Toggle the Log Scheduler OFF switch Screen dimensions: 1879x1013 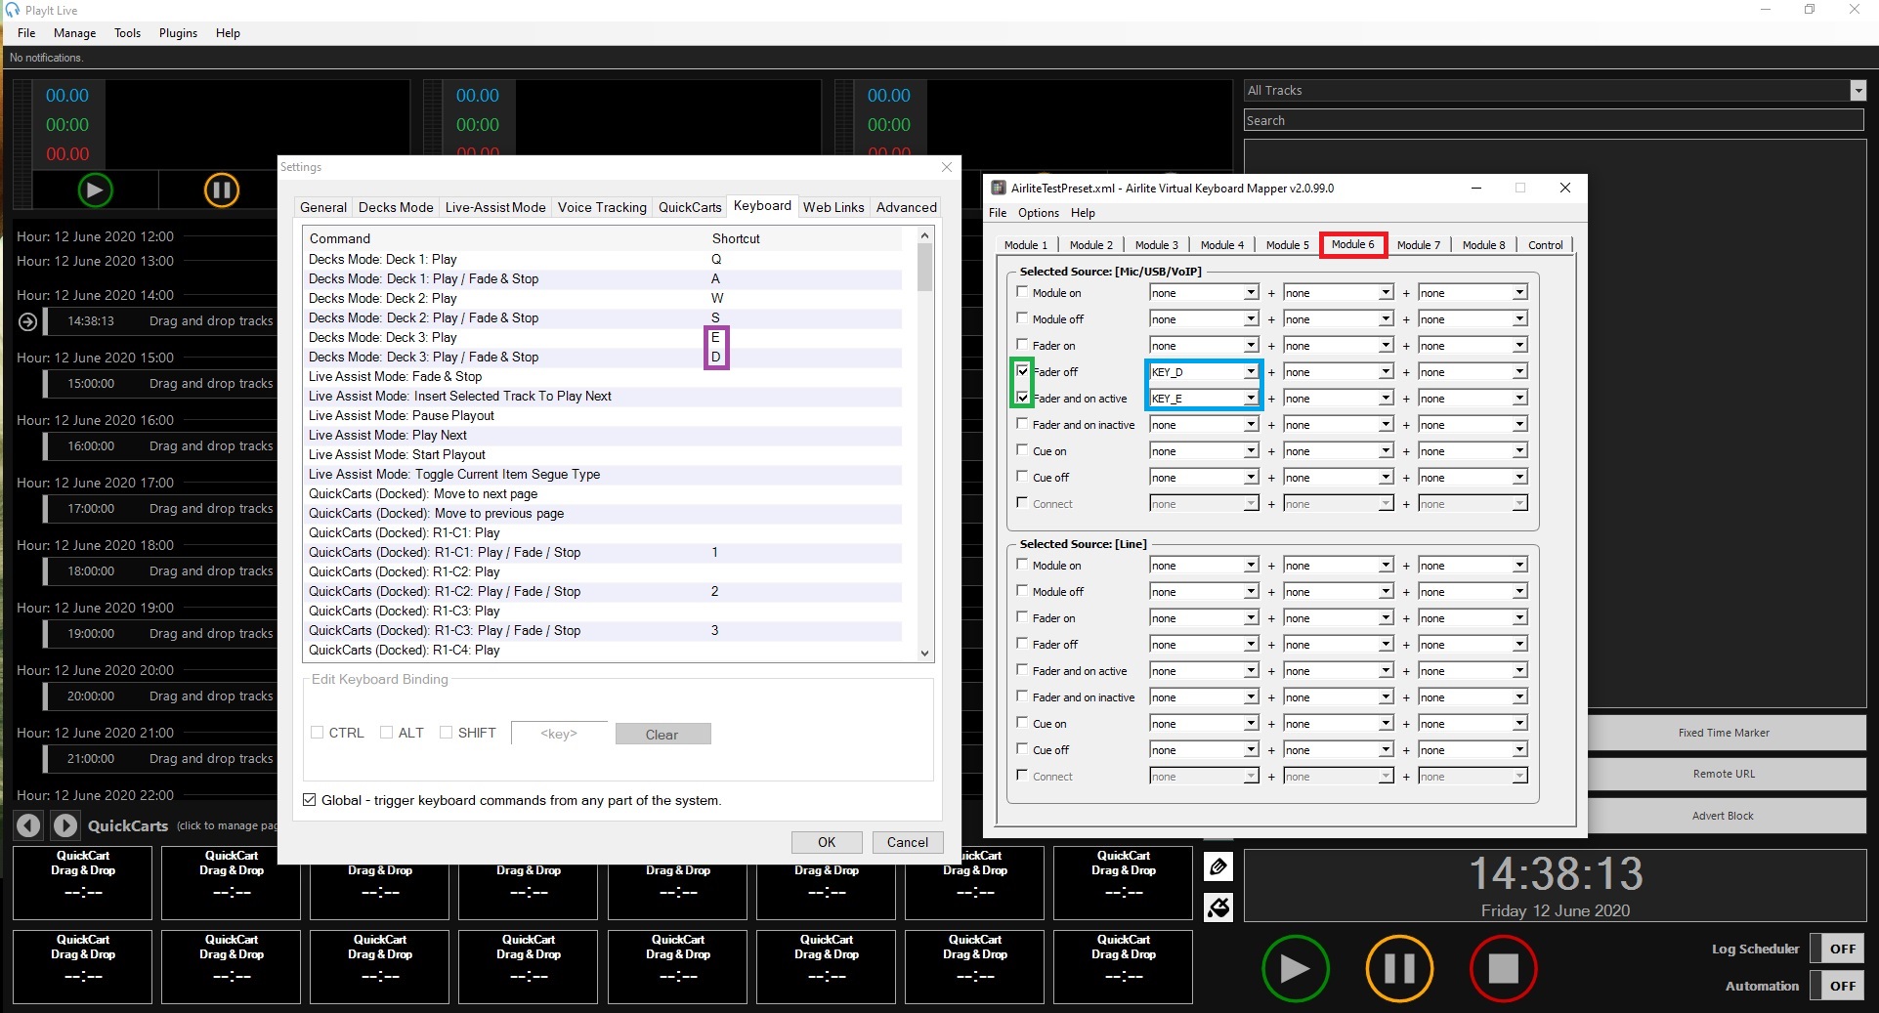pyautogui.click(x=1841, y=949)
